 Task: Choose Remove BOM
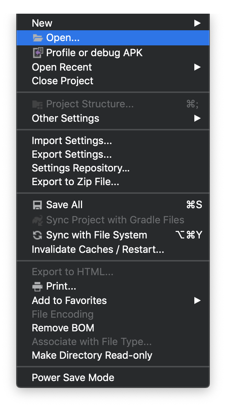coord(63,328)
